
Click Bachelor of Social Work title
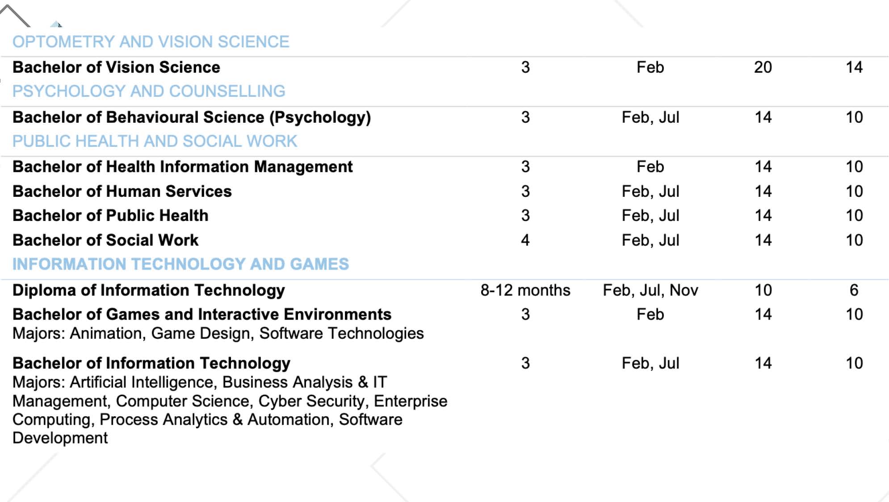click(105, 240)
